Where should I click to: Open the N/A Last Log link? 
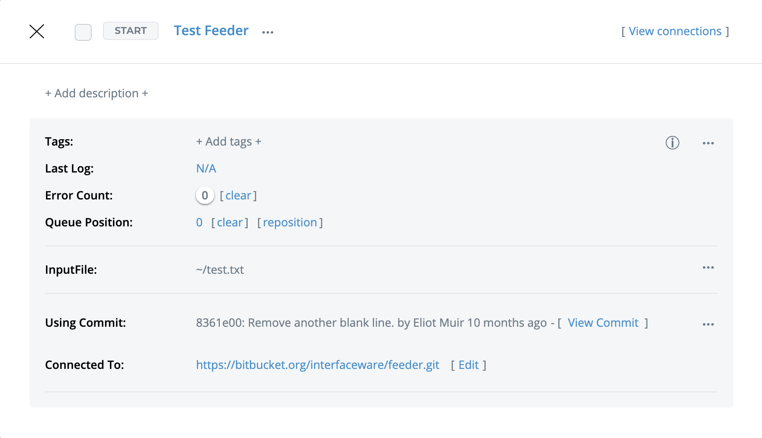[206, 169]
